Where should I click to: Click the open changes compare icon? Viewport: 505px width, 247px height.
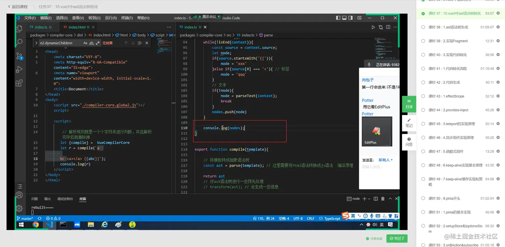381,27
